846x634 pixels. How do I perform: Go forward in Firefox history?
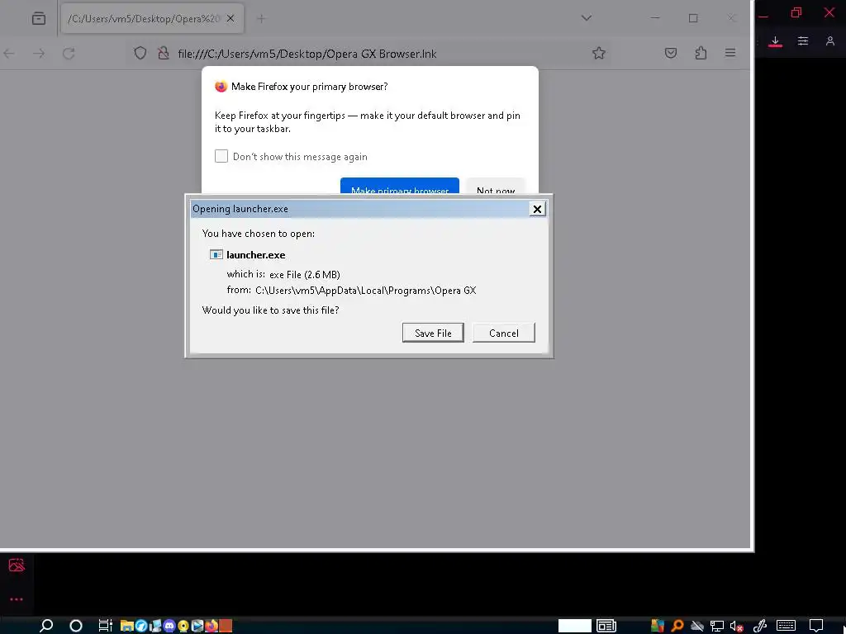(39, 54)
